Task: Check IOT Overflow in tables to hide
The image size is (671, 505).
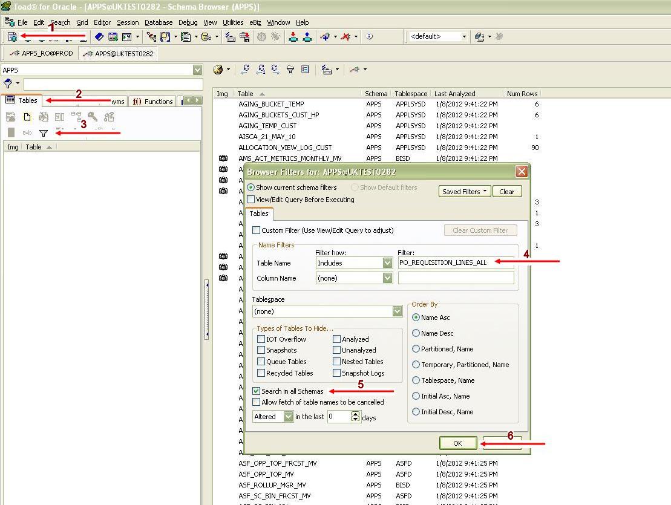Action: point(261,339)
